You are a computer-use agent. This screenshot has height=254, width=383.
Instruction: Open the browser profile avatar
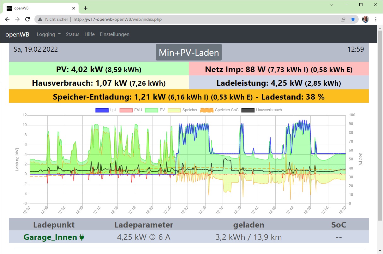click(x=365, y=19)
